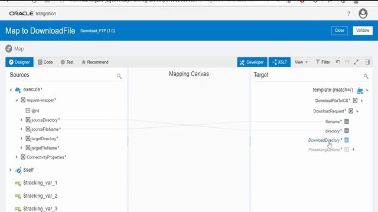Viewport: 378px width, 212px height.
Task: Expand the ProcessingOptions target node
Action: [x=353, y=149]
